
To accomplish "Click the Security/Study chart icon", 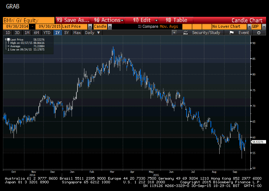I will pos(185,33).
